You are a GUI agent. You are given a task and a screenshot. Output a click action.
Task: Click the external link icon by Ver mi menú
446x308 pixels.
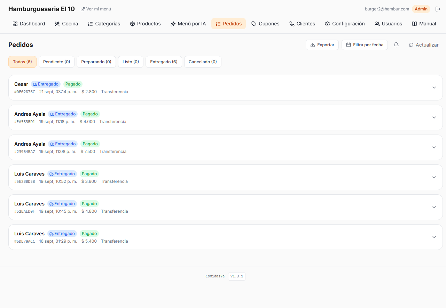[83, 9]
